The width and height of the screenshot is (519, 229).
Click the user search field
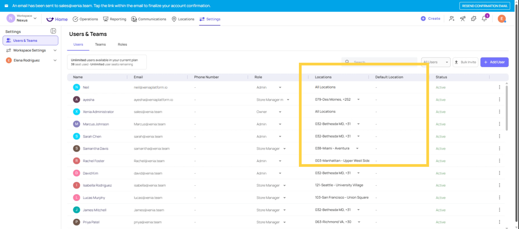coord(379,62)
